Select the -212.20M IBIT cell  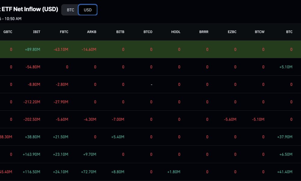(x=32, y=102)
